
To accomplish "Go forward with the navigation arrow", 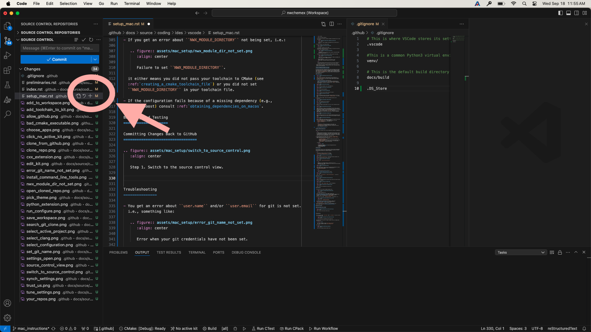I will 205,13.
